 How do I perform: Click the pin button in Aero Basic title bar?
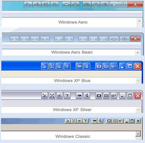coord(59,39)
